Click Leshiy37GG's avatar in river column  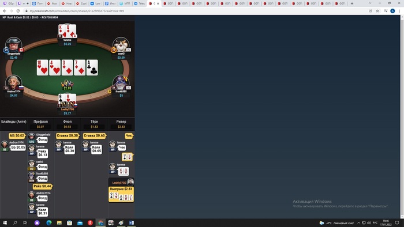click(130, 182)
